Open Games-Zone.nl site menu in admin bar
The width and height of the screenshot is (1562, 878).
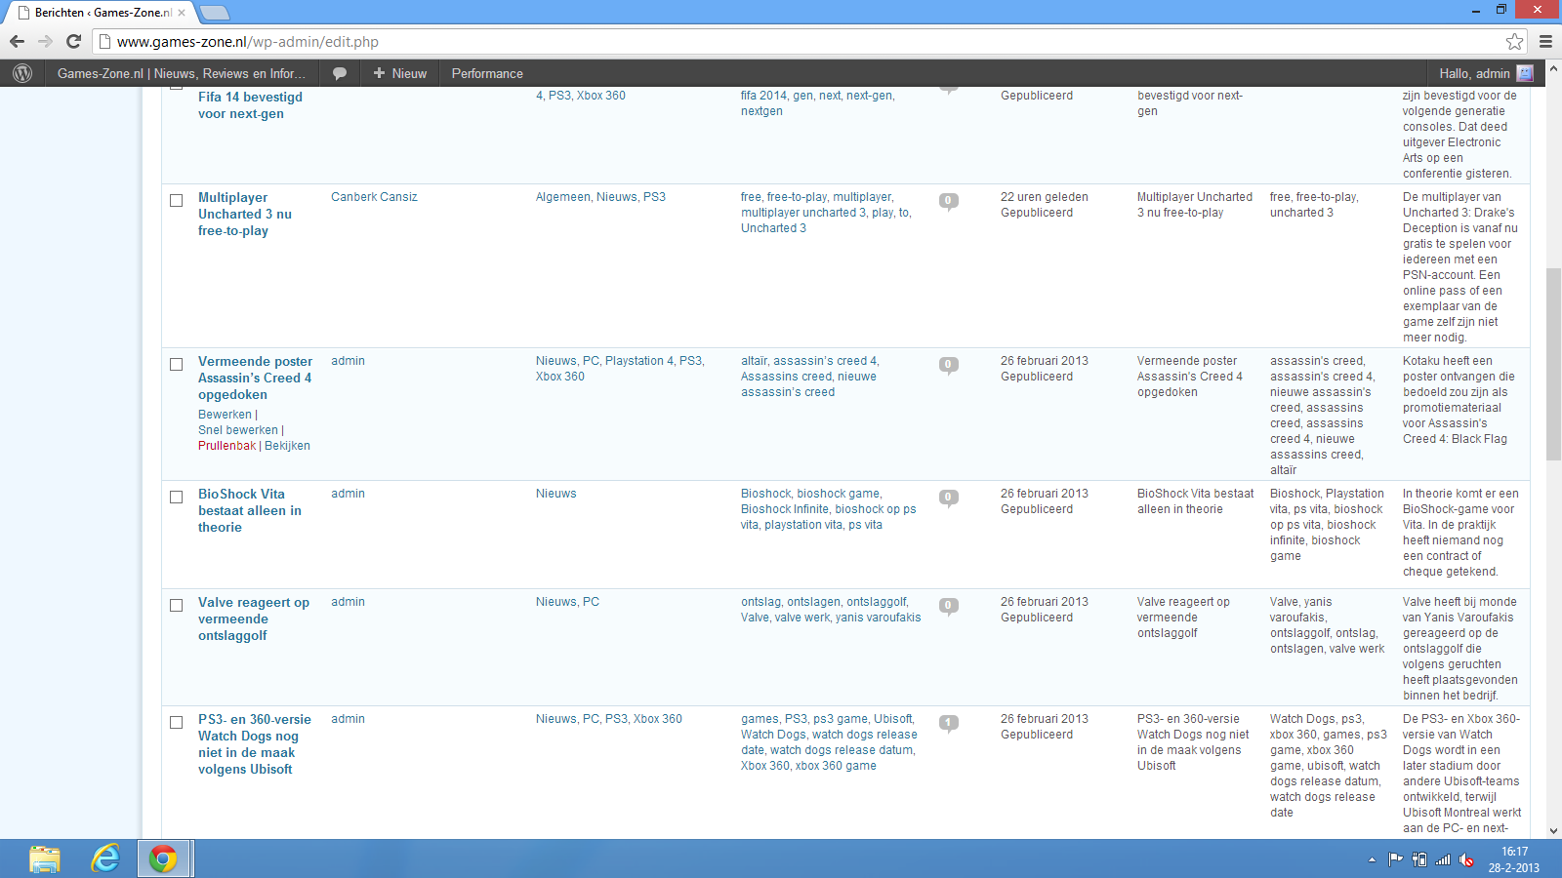[x=182, y=73]
